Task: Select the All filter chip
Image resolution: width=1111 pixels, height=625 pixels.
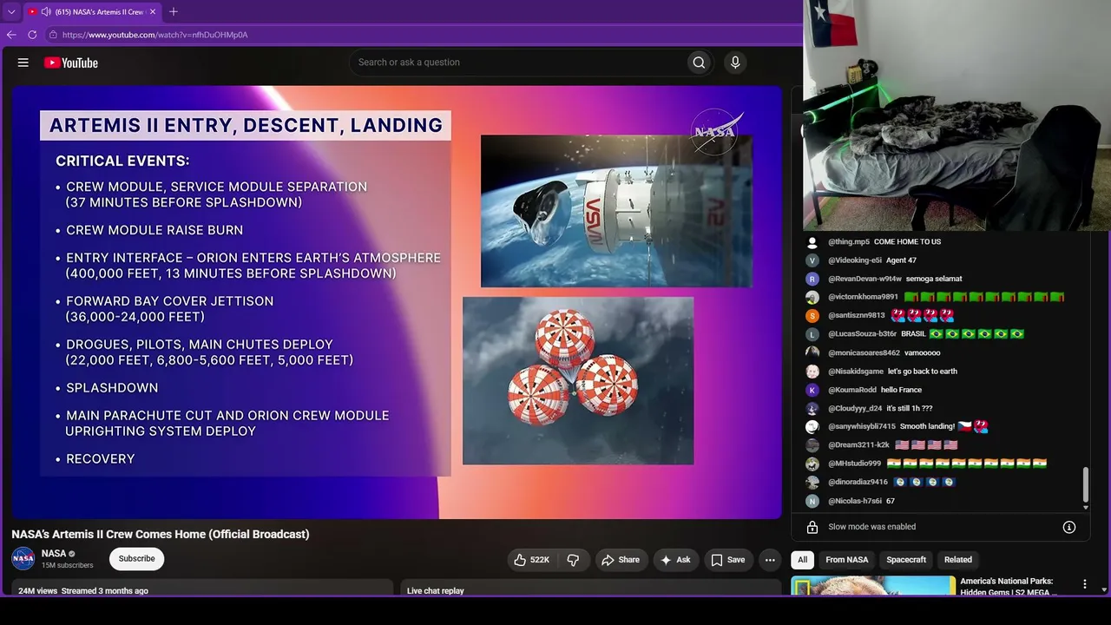Action: [x=803, y=560]
